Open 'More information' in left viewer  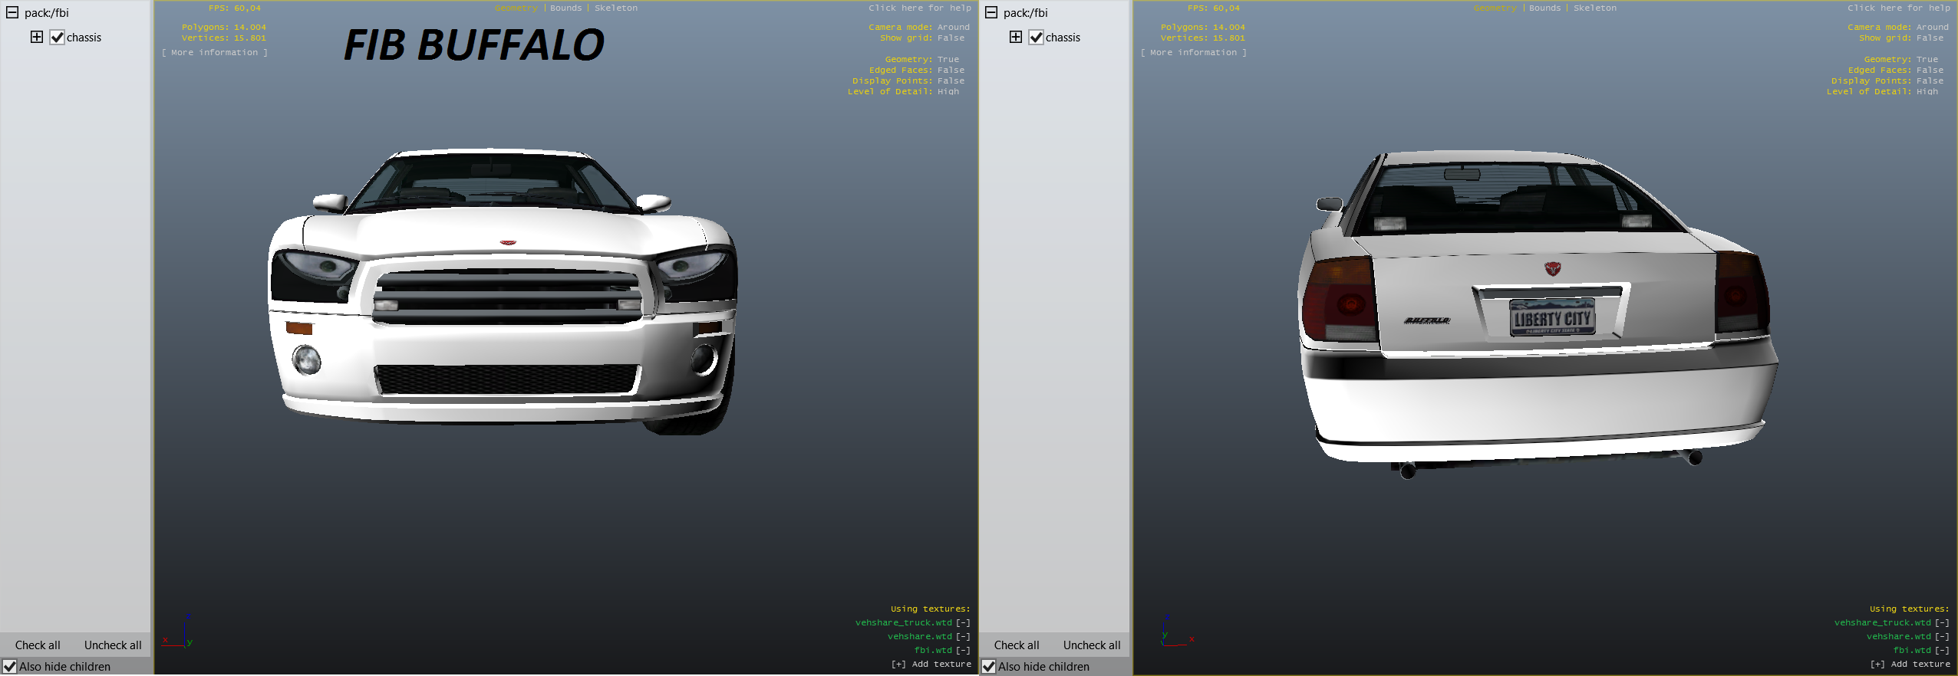click(x=215, y=52)
